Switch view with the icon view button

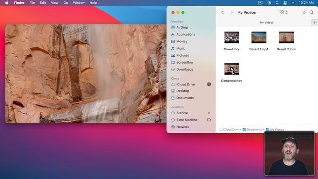282,12
